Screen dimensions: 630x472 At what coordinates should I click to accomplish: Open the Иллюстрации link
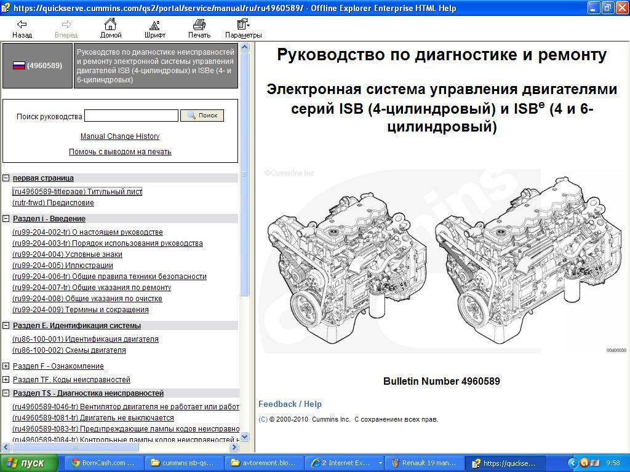coord(63,265)
